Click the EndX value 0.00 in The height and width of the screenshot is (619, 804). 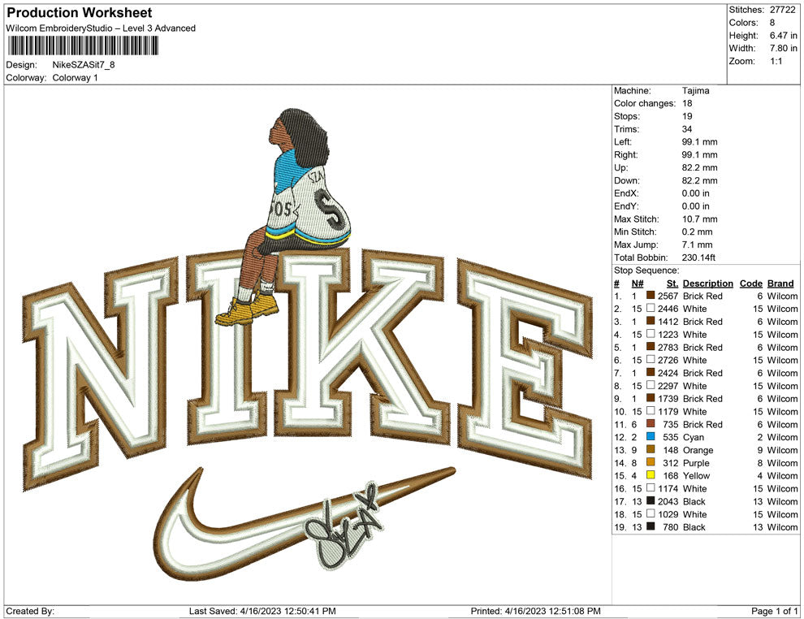click(x=696, y=193)
